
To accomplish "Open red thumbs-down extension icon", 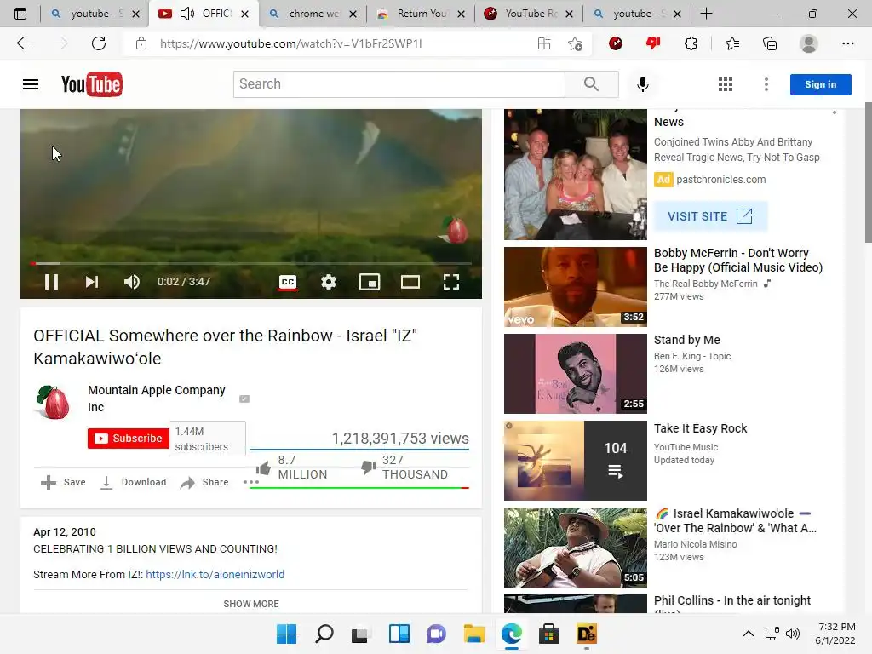I will [x=653, y=43].
